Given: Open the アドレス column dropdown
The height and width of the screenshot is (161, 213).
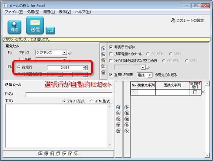Looking at the screenshot, I should 64,52.
